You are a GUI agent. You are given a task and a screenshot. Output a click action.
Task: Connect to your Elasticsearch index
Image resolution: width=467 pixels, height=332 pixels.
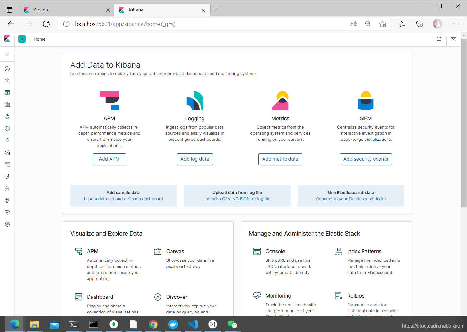[351, 199]
